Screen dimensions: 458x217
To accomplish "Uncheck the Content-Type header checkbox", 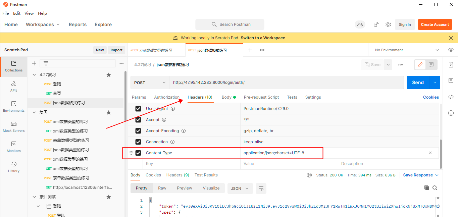I will tap(138, 153).
